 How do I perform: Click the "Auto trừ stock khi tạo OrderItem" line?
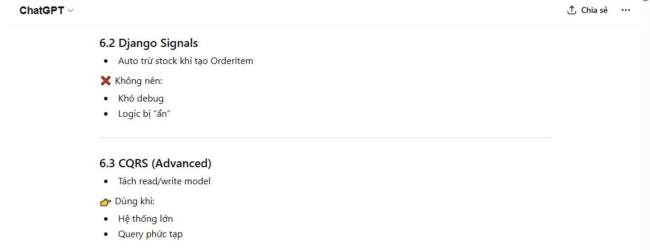pos(185,60)
